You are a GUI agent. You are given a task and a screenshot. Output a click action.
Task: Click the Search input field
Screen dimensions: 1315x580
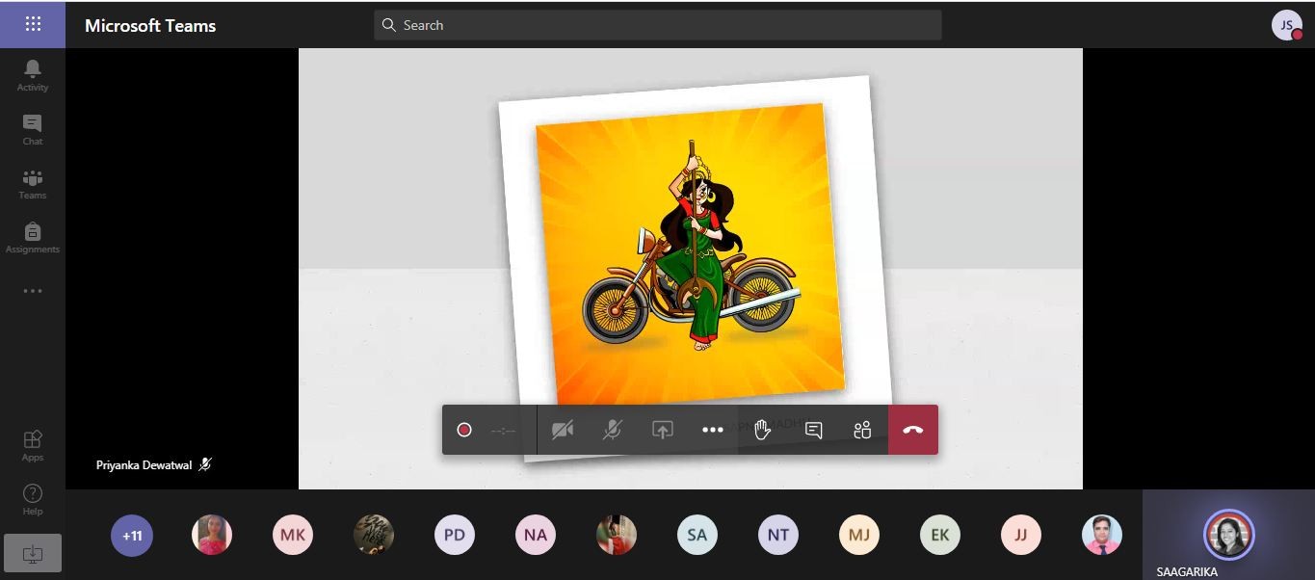tap(657, 25)
